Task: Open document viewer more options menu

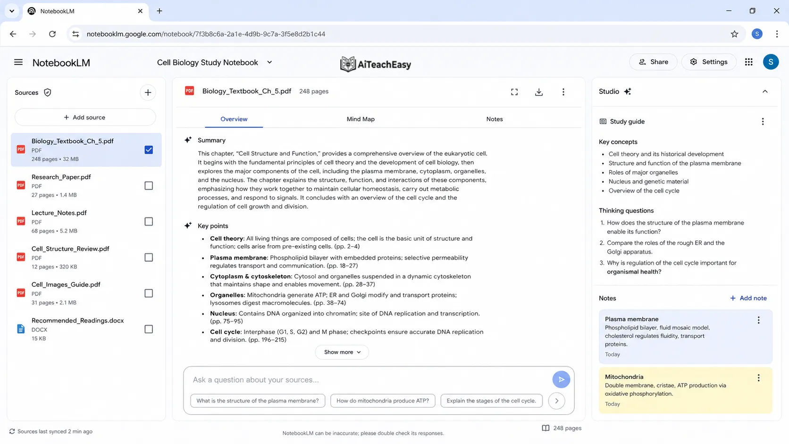Action: 563,92
